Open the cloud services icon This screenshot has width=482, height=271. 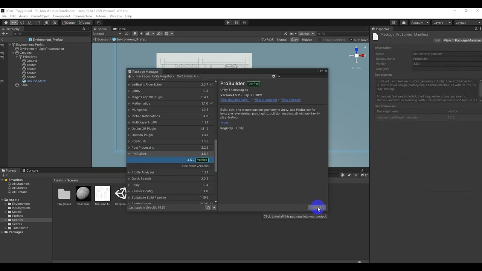(404, 23)
